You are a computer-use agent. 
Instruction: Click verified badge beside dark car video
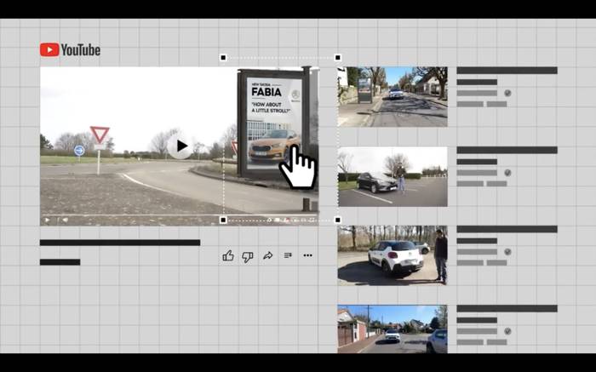point(507,173)
